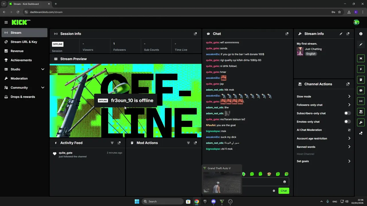Enable Emotes-only chat switch
This screenshot has height=206, width=367.
point(348,122)
